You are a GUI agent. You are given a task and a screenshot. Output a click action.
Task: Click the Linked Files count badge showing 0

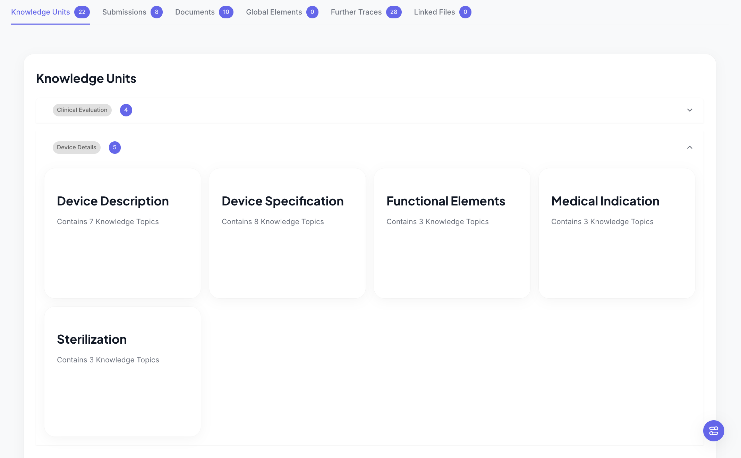pyautogui.click(x=465, y=12)
